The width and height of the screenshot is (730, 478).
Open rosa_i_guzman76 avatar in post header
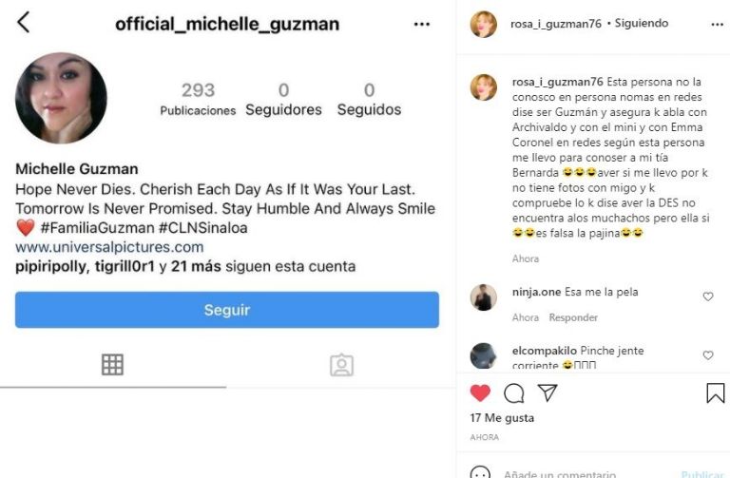tap(483, 24)
